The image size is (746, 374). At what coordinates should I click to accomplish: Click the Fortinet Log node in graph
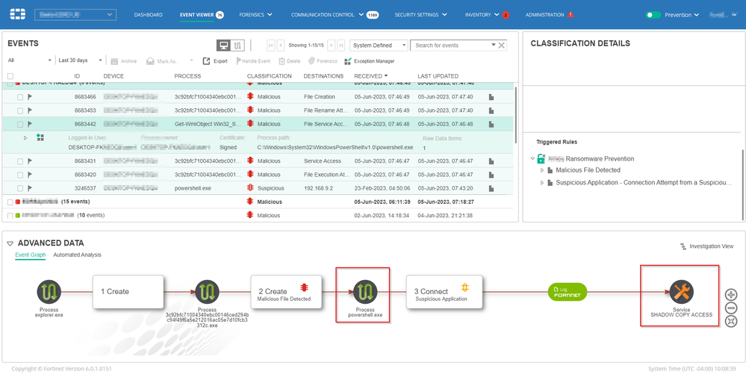[x=567, y=292]
